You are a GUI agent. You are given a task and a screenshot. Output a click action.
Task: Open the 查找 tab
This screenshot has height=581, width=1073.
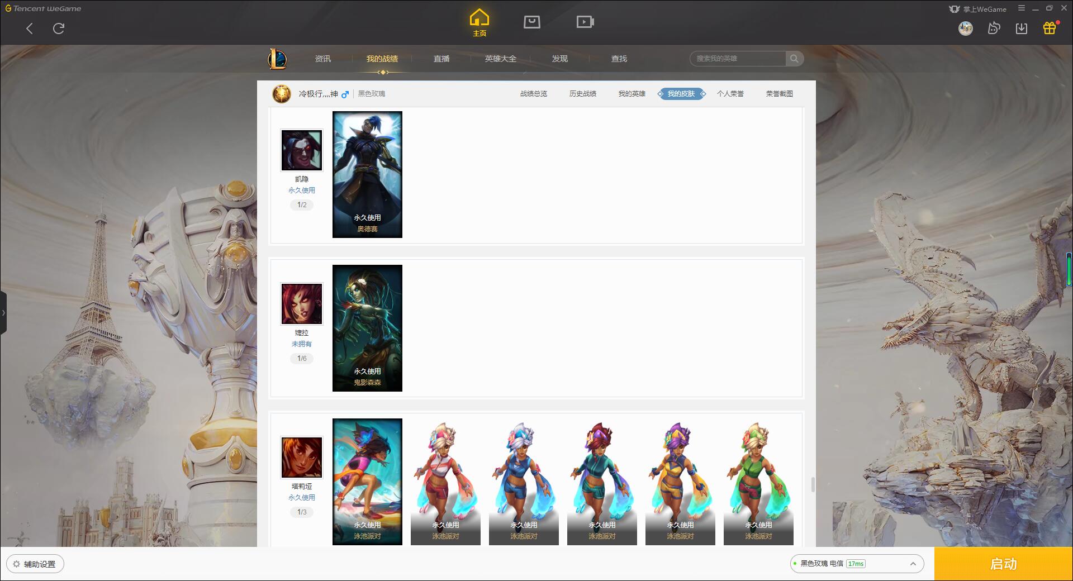[619, 59]
